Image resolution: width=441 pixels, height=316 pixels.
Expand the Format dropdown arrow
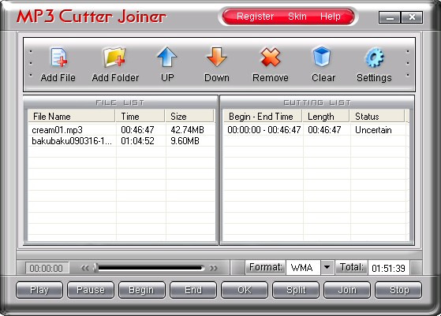(x=327, y=267)
